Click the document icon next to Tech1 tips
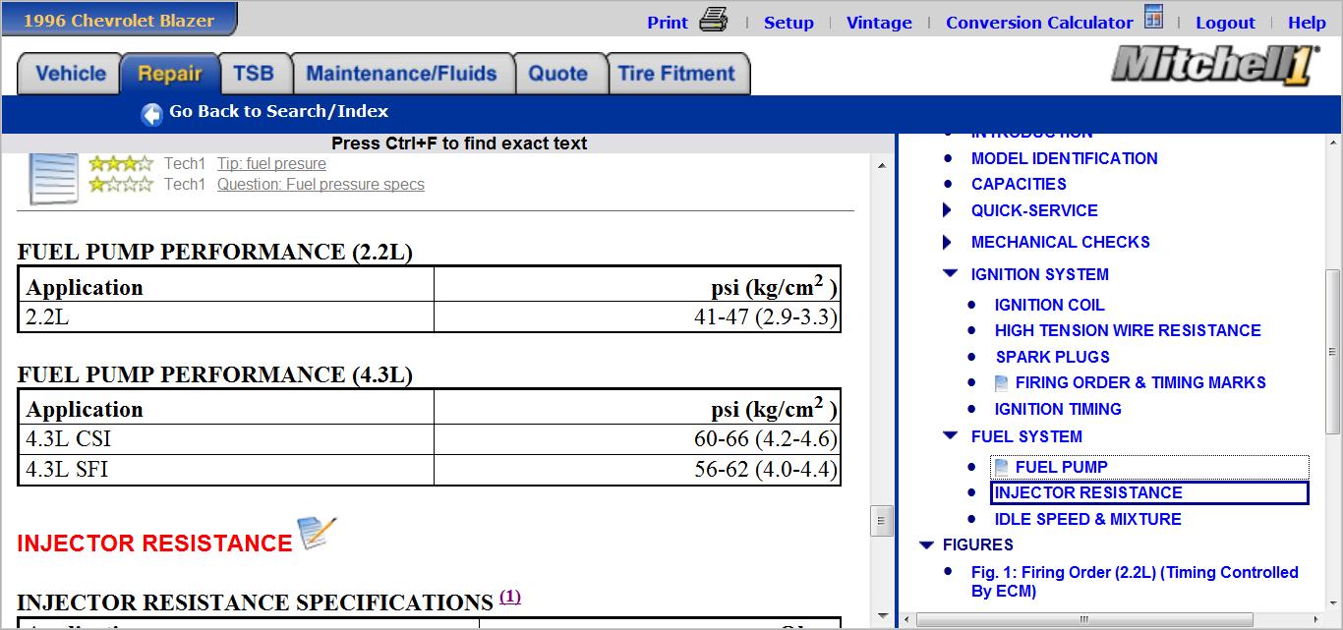The image size is (1343, 630). click(52, 179)
